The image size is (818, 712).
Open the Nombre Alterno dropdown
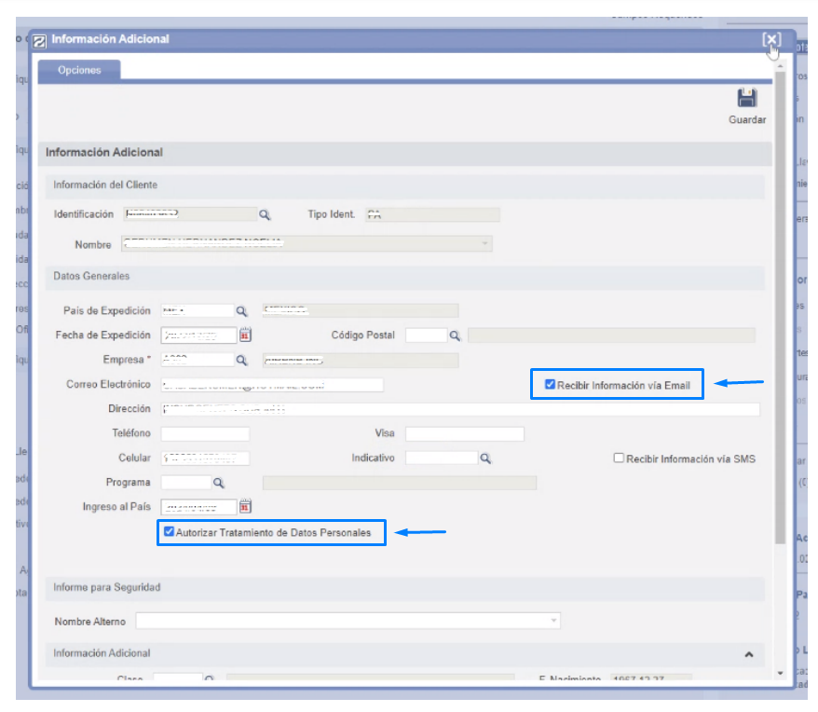point(553,621)
